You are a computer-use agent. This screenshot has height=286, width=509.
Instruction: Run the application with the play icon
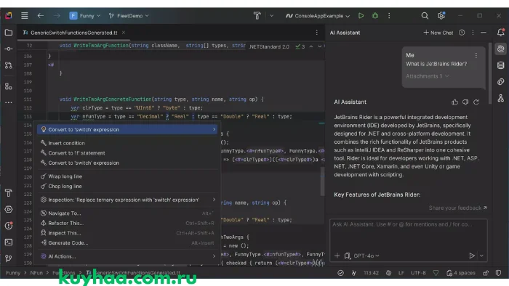point(361,15)
